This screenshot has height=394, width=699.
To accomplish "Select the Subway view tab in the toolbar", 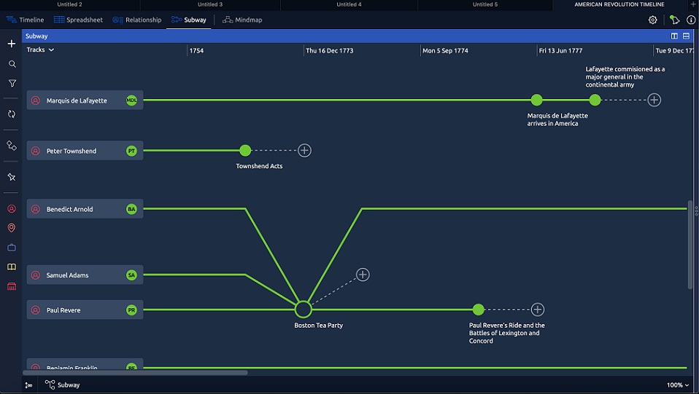I will tap(188, 20).
